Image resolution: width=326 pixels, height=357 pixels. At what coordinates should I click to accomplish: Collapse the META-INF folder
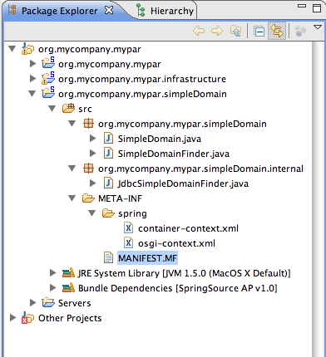[72, 198]
